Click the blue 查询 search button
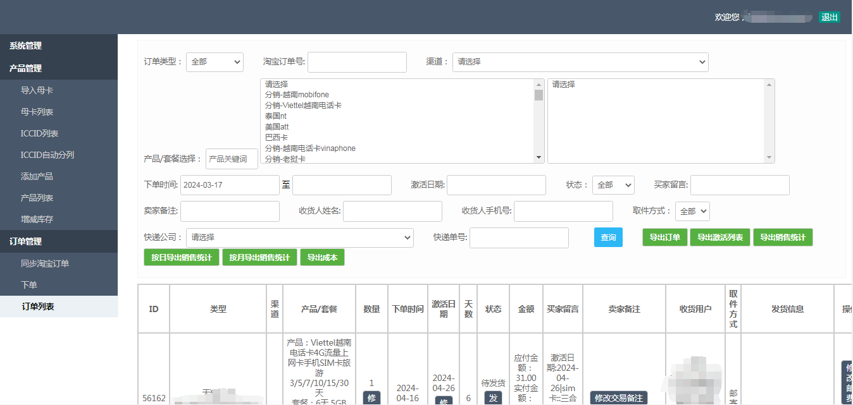 pos(608,238)
